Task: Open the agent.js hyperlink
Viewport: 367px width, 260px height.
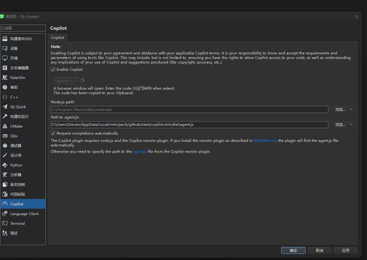Action: (x=140, y=151)
